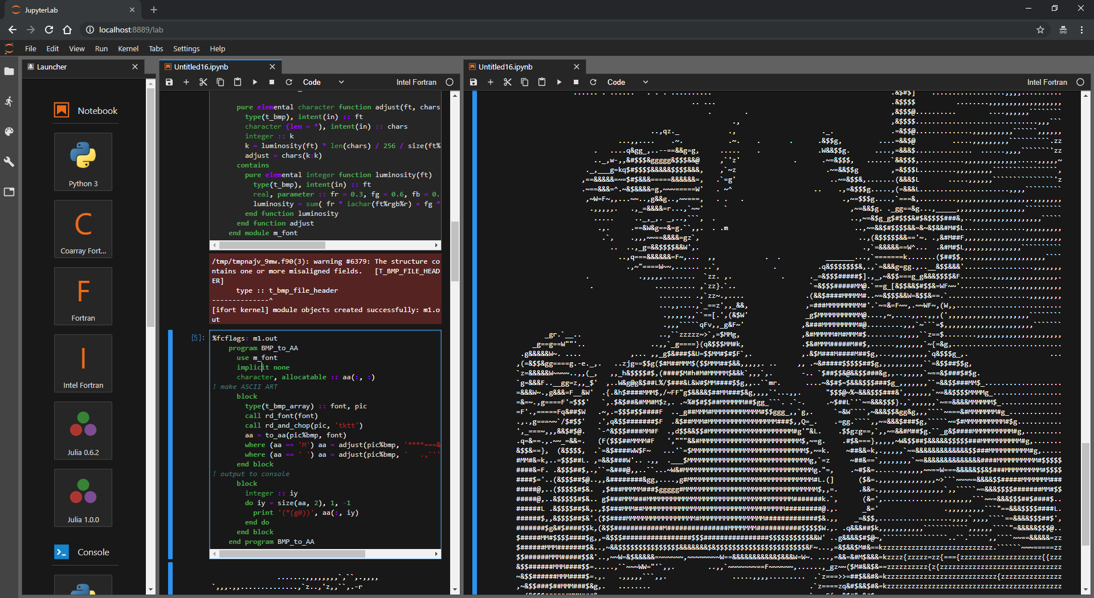Launch a Python 3 notebook
The image size is (1094, 598).
[x=83, y=162]
